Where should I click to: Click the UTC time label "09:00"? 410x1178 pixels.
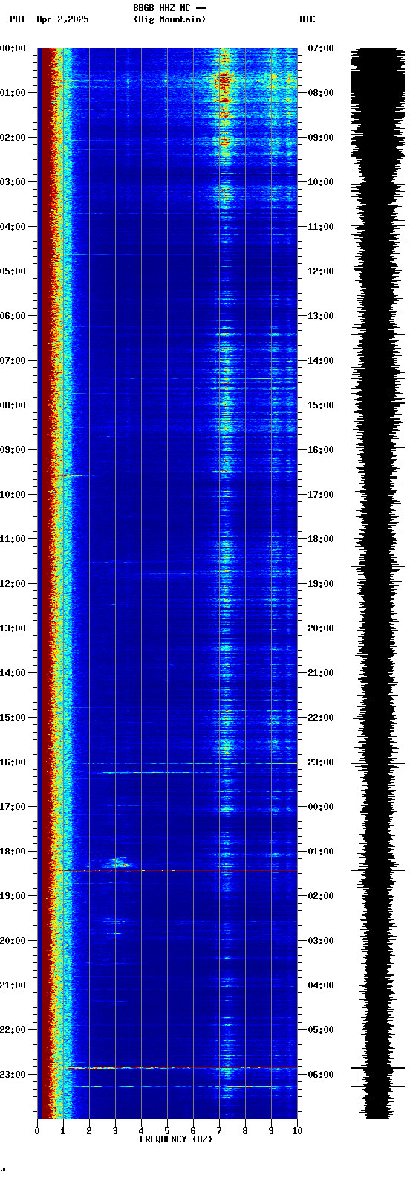coord(321,138)
